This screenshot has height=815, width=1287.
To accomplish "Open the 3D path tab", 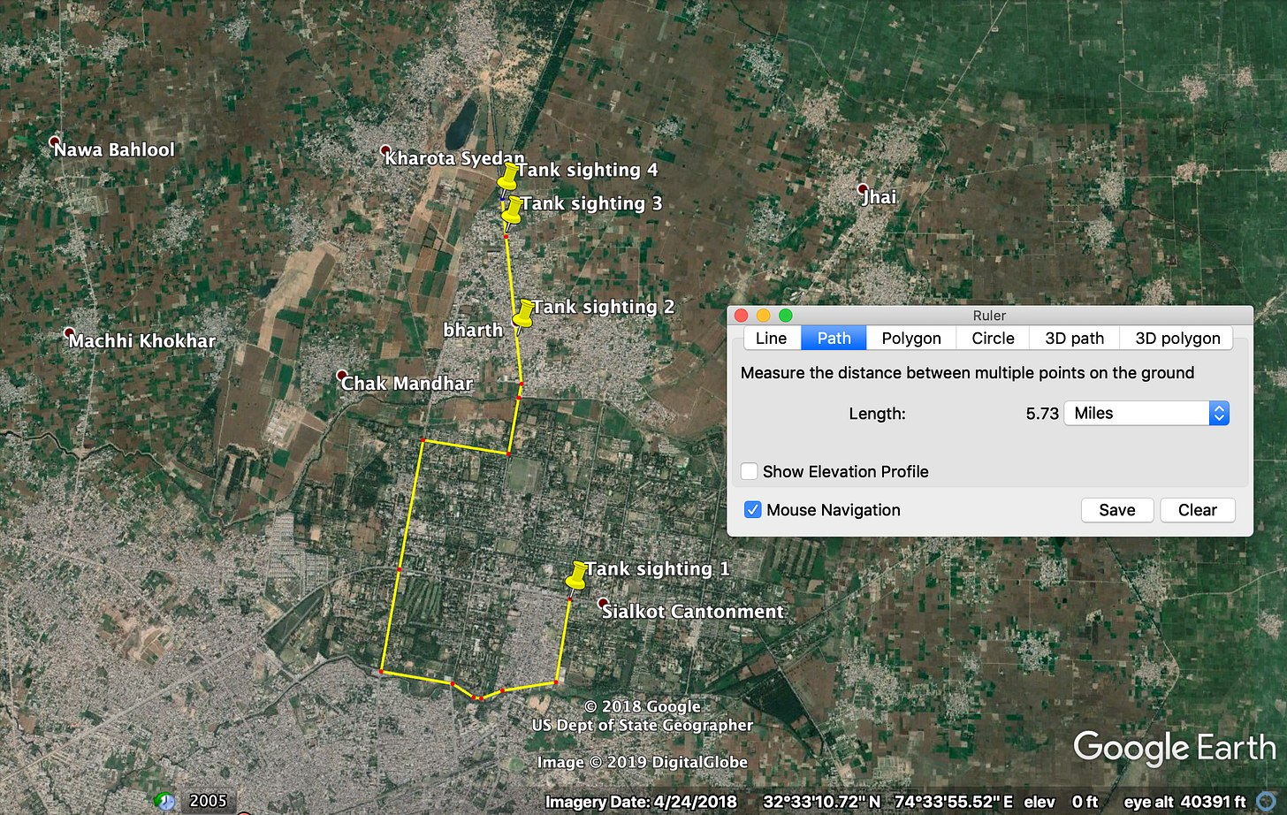I will click(1075, 338).
